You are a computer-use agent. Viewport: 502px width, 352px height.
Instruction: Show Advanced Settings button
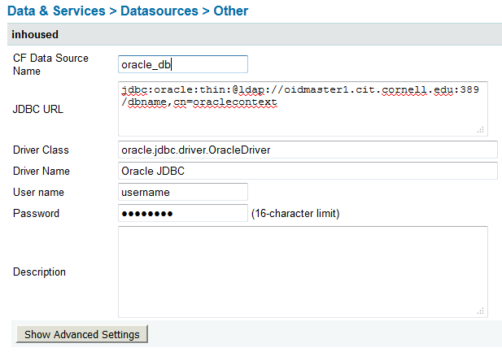click(x=82, y=334)
